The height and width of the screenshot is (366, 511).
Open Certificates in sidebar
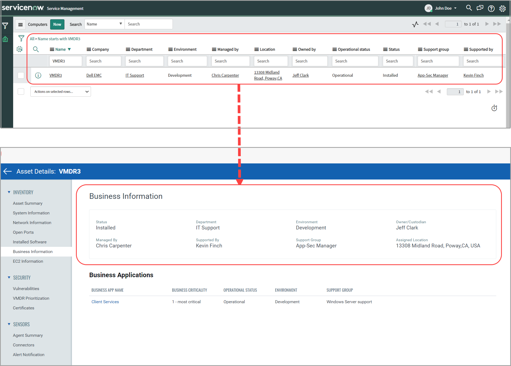pos(24,308)
